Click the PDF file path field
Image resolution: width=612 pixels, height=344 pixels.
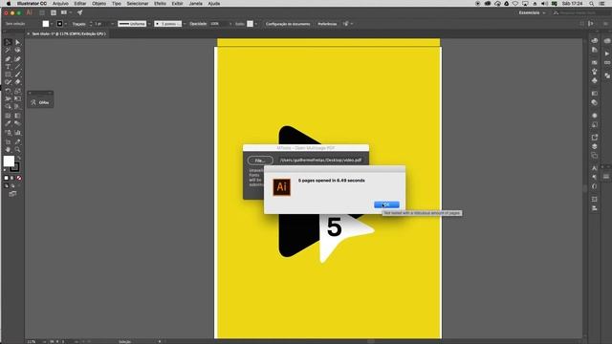(x=320, y=160)
